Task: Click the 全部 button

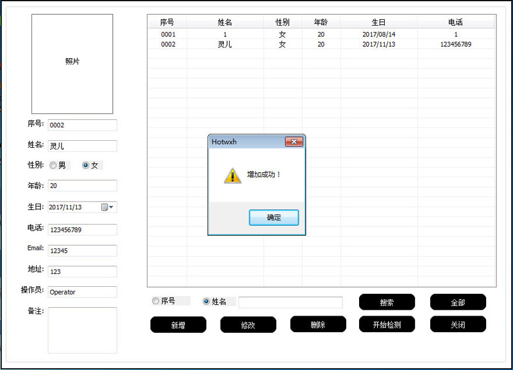Action: [458, 302]
